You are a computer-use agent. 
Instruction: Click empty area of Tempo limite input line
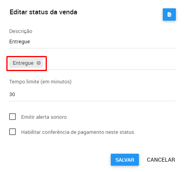pyautogui.click(x=95, y=95)
